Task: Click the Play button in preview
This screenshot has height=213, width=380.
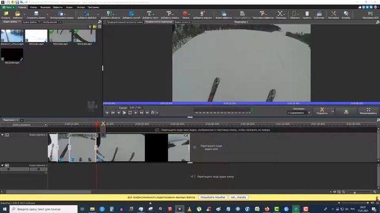Action: [x=124, y=112]
